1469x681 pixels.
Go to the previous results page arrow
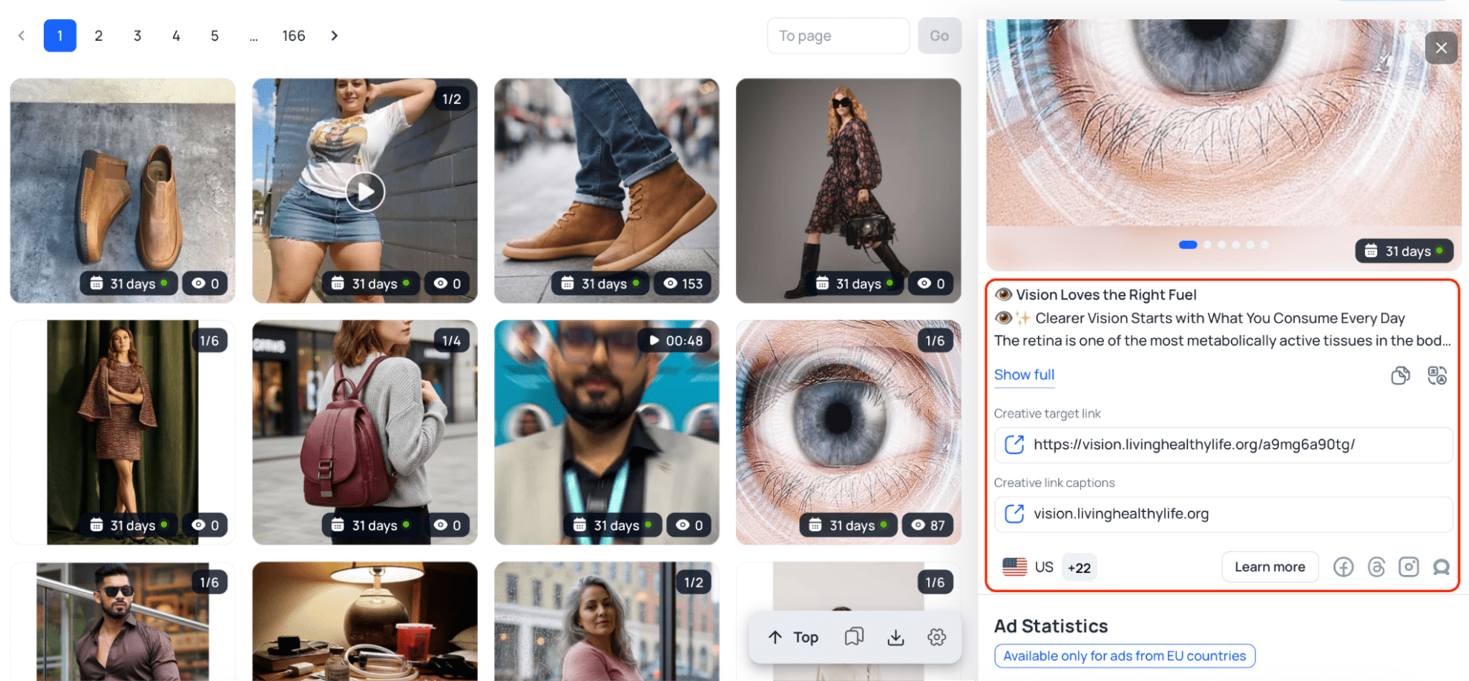[22, 36]
